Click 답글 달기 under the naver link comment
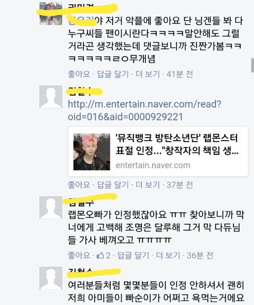This screenshot has height=305, width=254. tap(113, 185)
